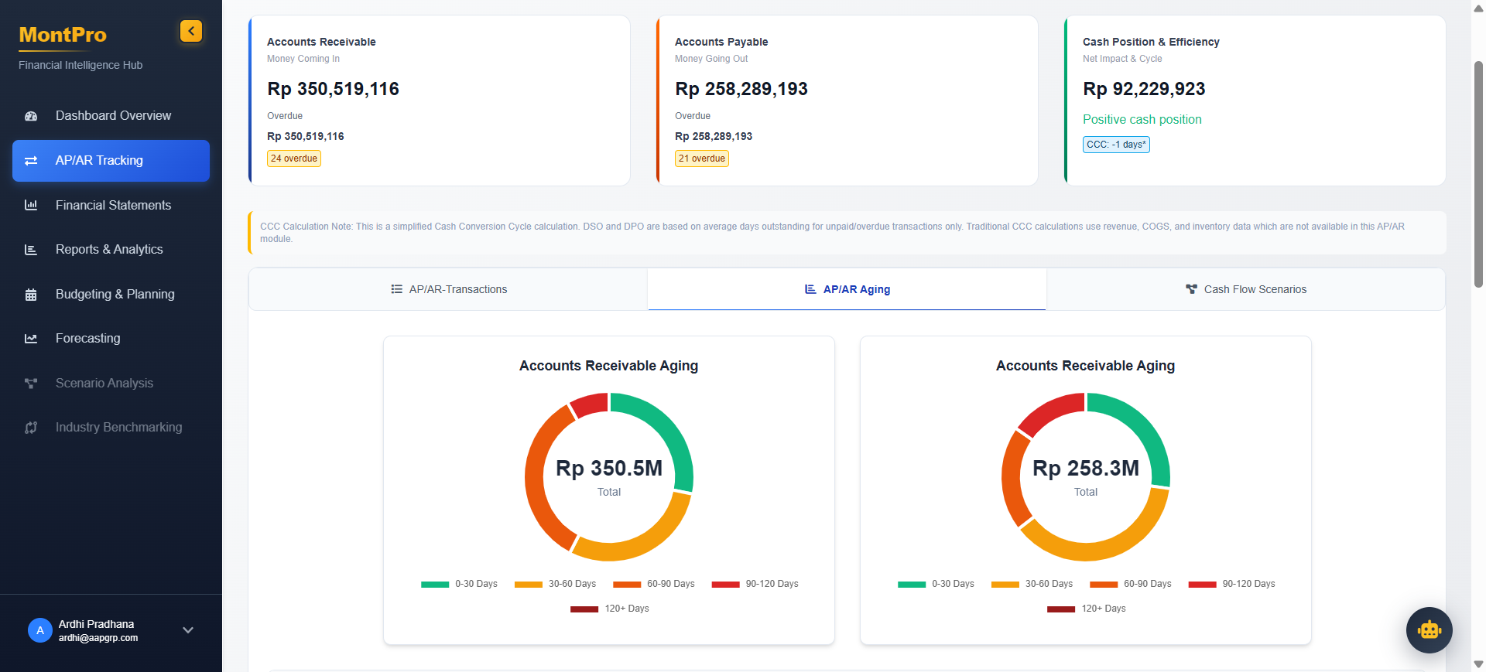
Task: Toggle 120+ Days legend in right aging chart
Action: (x=1087, y=609)
